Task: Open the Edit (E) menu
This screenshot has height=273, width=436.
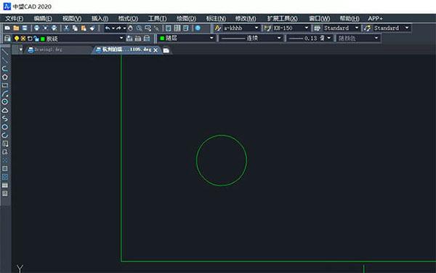Action: [43, 18]
